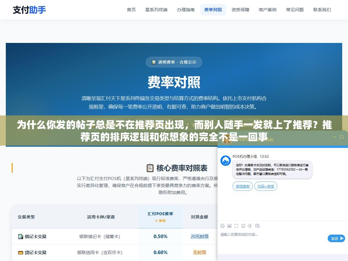This screenshot has height=261, width=348.
Task: Click the 交易类型 column header
Action: (x=26, y=217)
